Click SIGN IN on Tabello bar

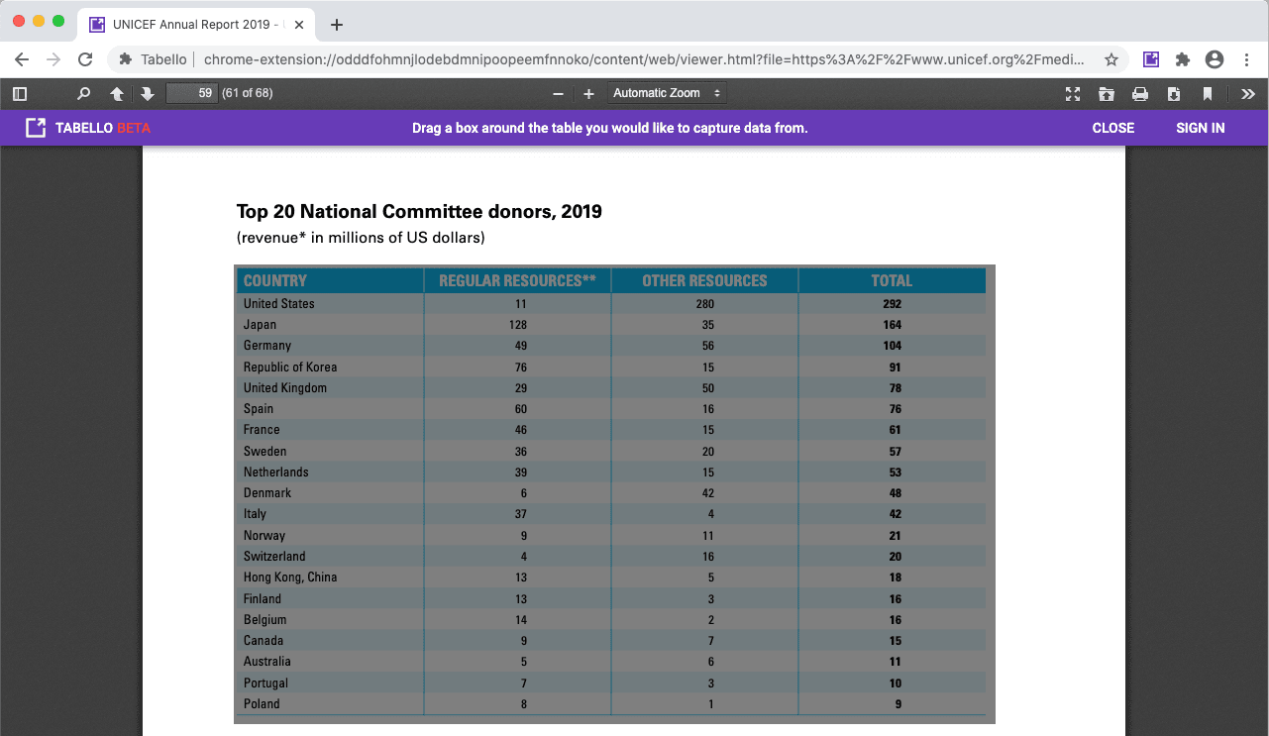[x=1201, y=128]
